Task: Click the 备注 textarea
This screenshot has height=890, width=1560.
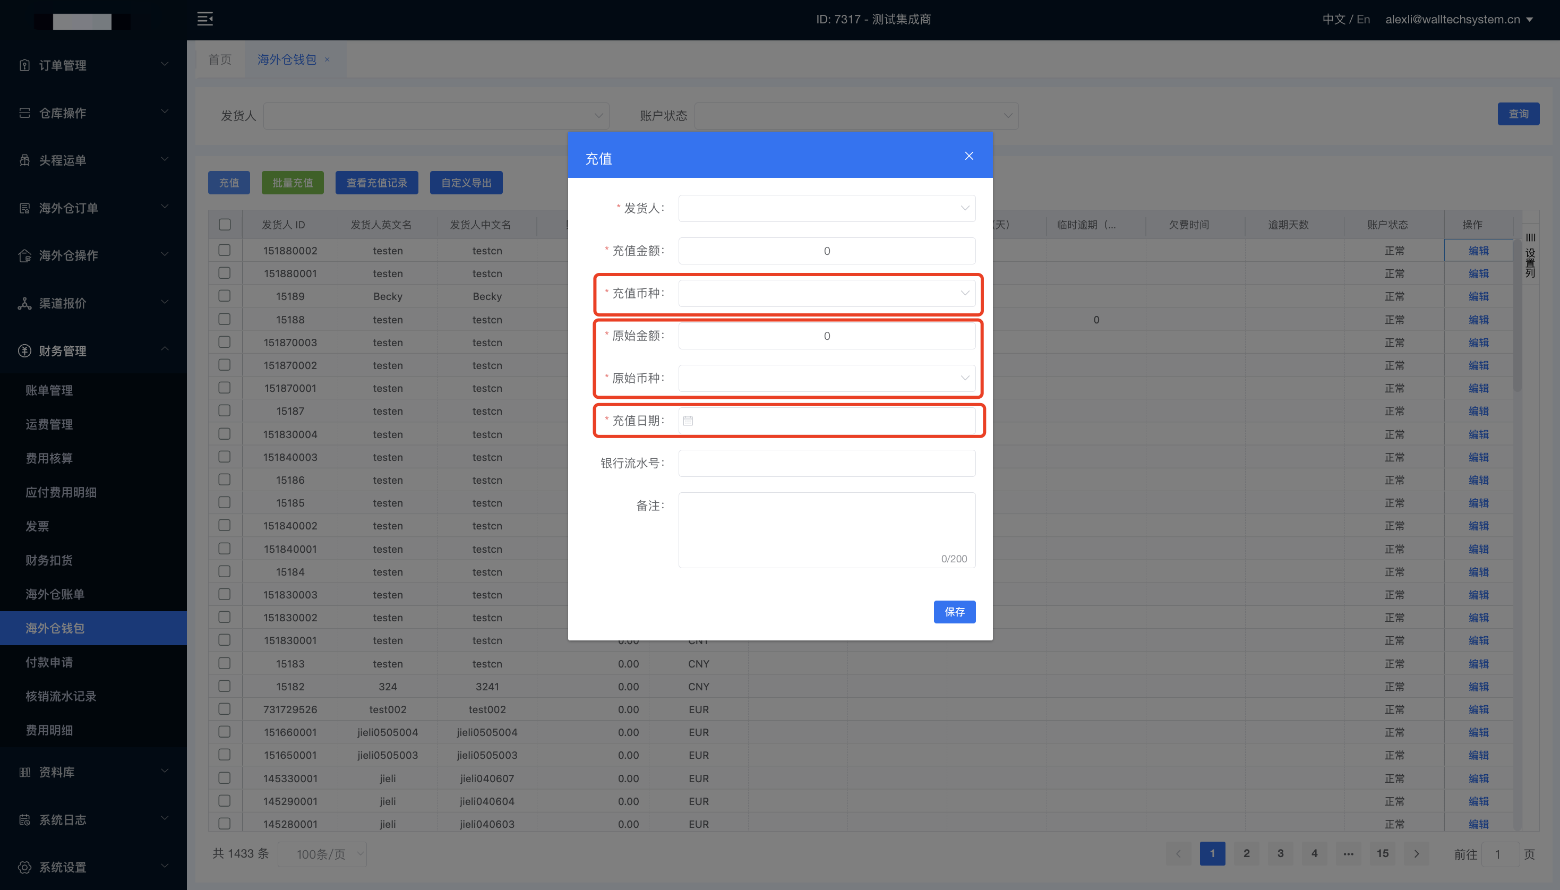Action: click(x=827, y=530)
